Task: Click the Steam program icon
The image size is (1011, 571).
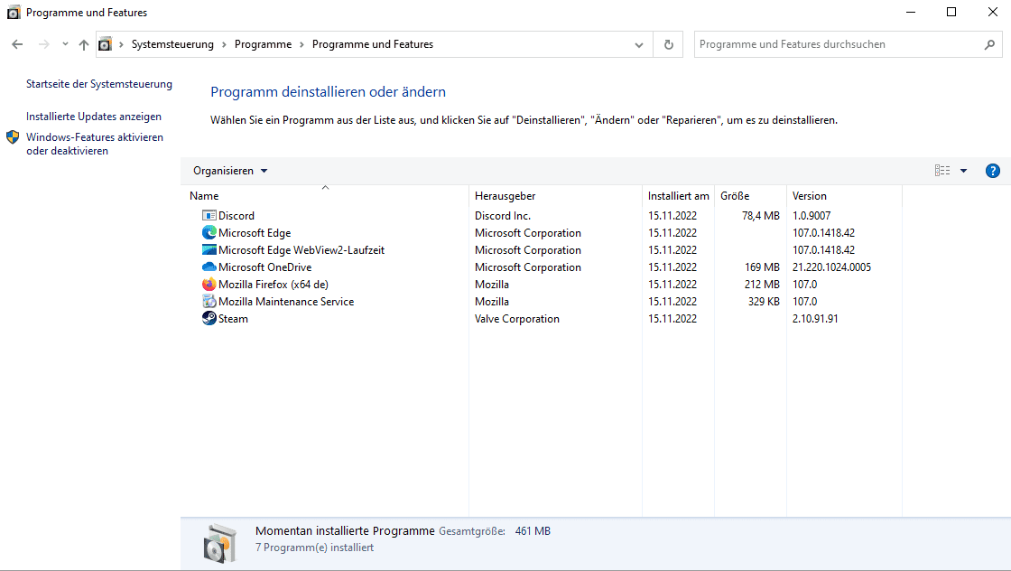Action: coord(209,318)
